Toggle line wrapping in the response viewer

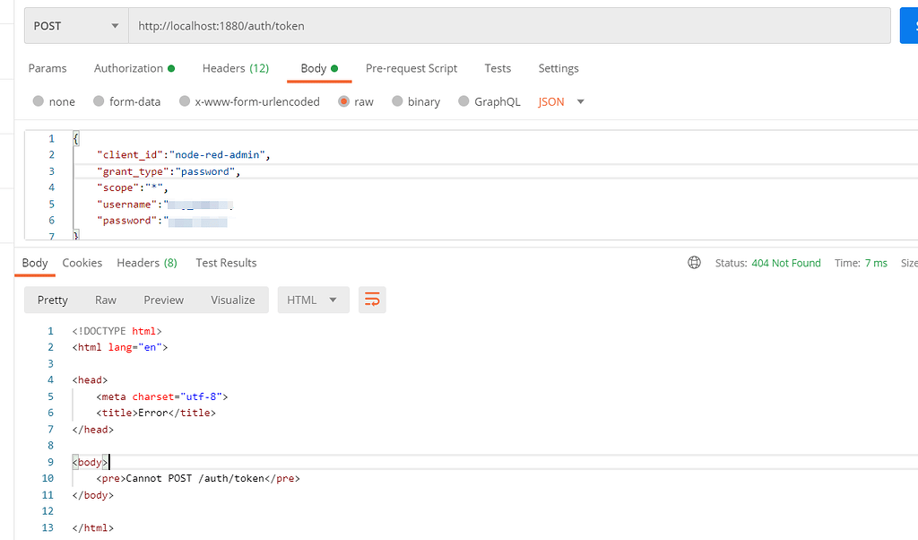(372, 300)
